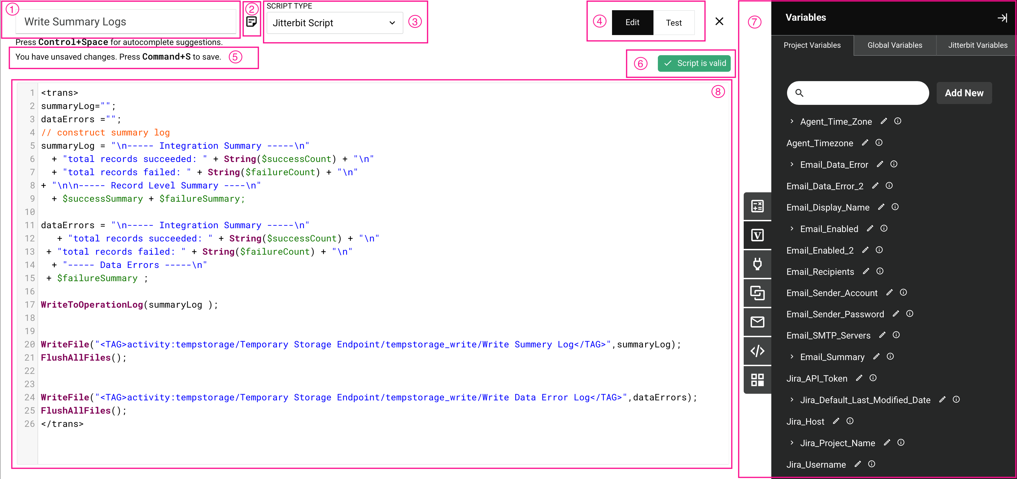The height and width of the screenshot is (479, 1017).
Task: Switch to the Global Variables tab
Action: (x=895, y=45)
